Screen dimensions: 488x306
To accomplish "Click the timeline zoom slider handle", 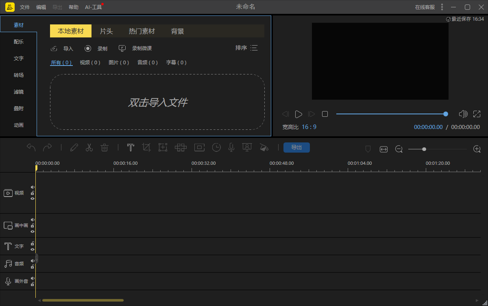I will (x=424, y=149).
